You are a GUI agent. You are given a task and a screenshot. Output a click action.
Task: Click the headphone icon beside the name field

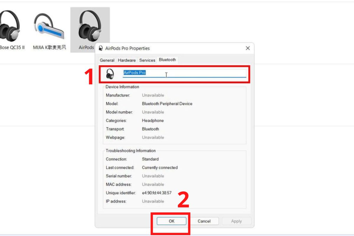coord(110,74)
